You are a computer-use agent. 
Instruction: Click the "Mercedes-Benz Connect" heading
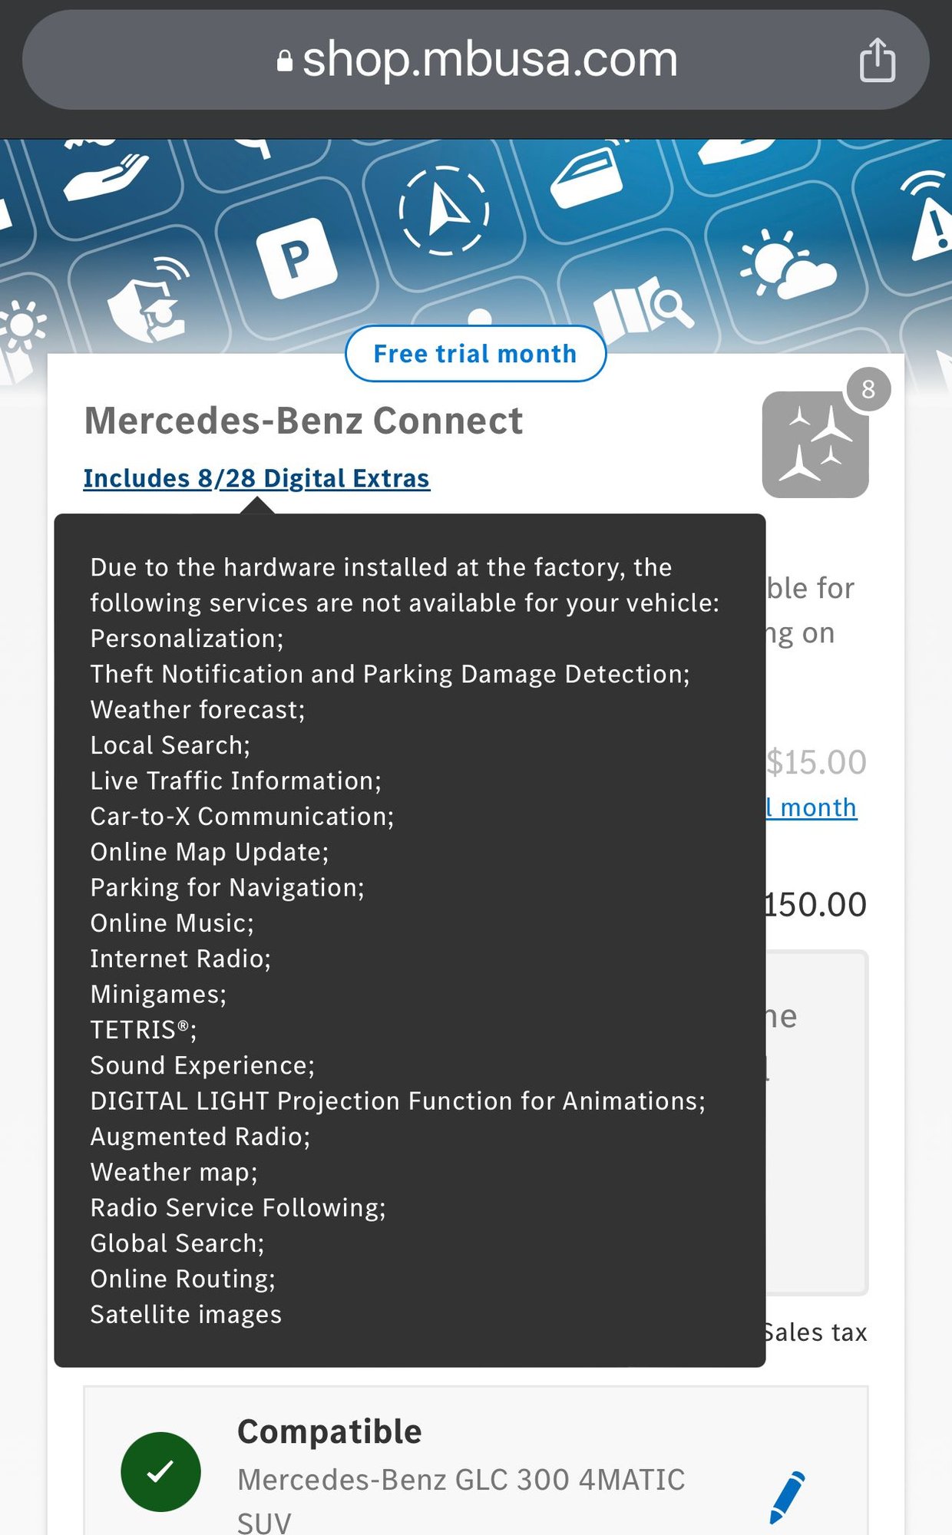coord(303,421)
